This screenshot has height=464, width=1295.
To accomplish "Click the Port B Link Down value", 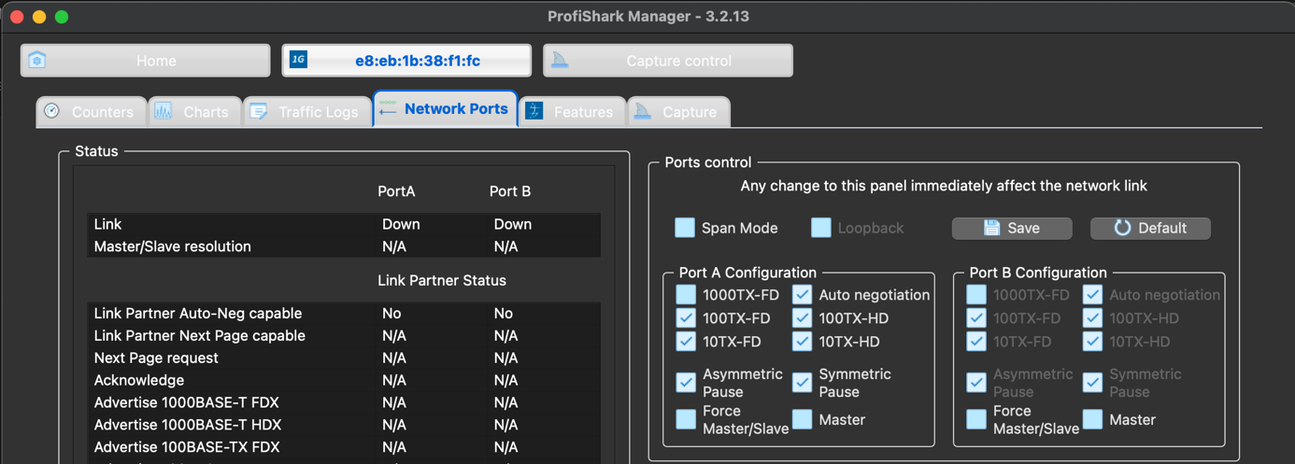I will click(513, 224).
